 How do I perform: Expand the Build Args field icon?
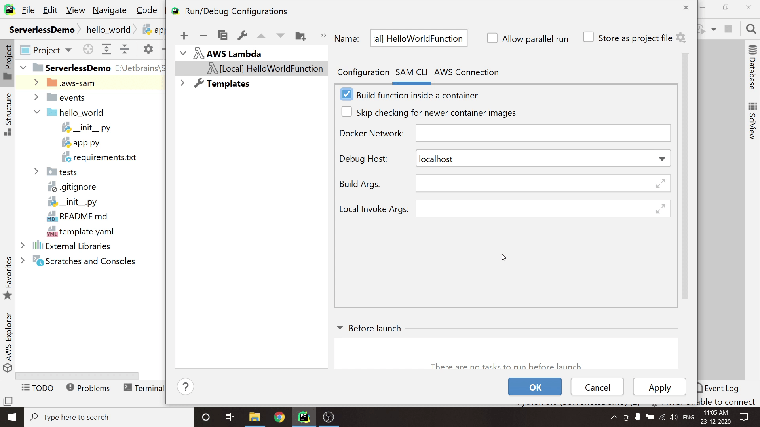pyautogui.click(x=660, y=184)
